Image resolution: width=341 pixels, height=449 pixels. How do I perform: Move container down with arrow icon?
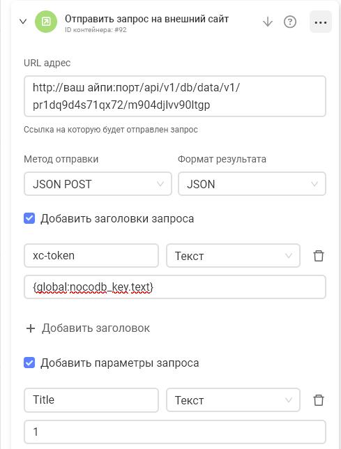click(x=267, y=22)
